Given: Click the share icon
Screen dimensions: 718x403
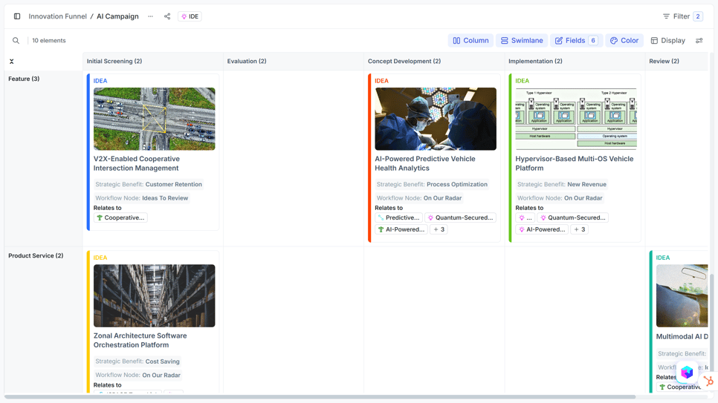Looking at the screenshot, I should pos(167,16).
